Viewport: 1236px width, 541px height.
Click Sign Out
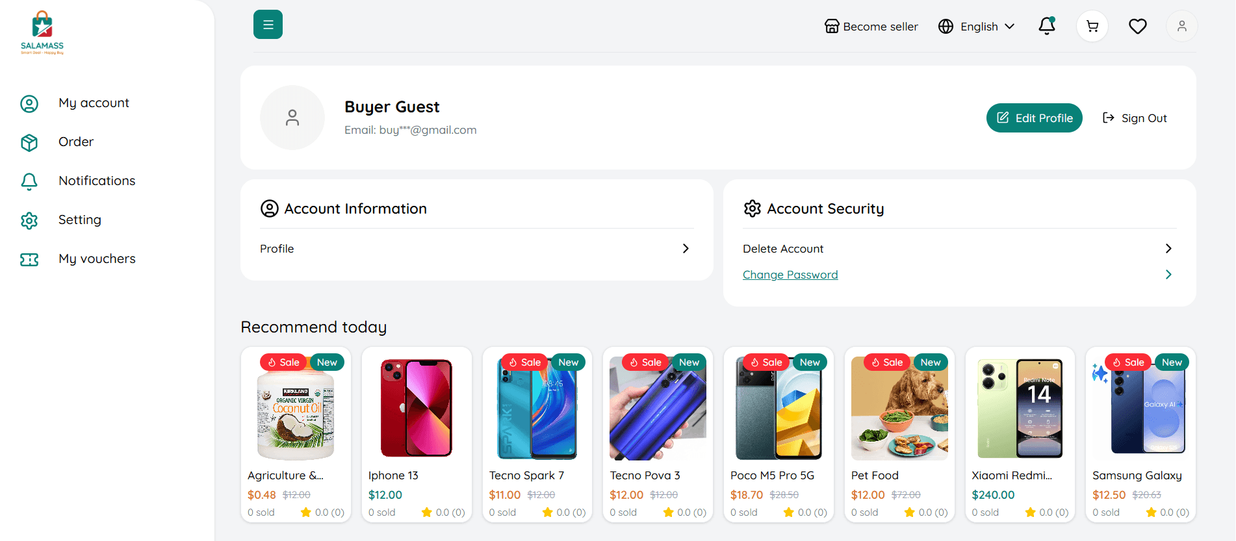coord(1135,118)
